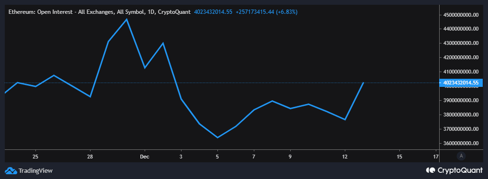Click the 5 date marker on time axis

(x=217, y=157)
